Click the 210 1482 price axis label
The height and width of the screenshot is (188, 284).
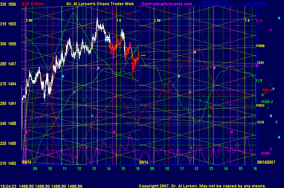pyautogui.click(x=8, y=163)
